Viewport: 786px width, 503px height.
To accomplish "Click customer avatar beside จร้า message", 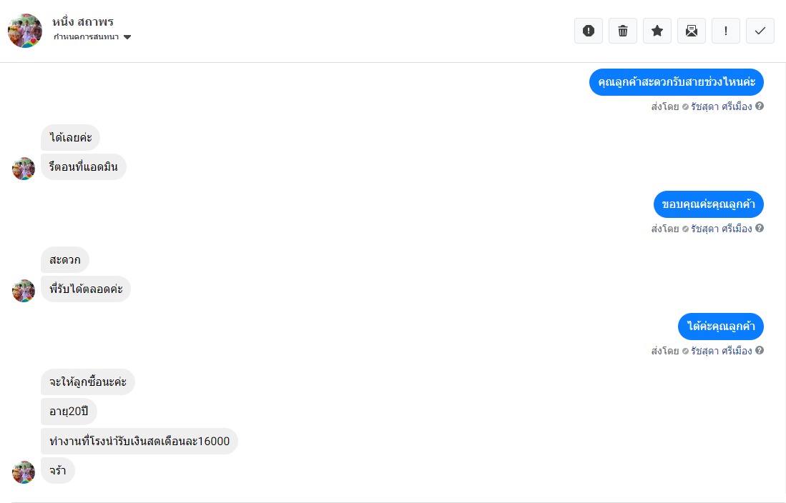I will [x=24, y=472].
